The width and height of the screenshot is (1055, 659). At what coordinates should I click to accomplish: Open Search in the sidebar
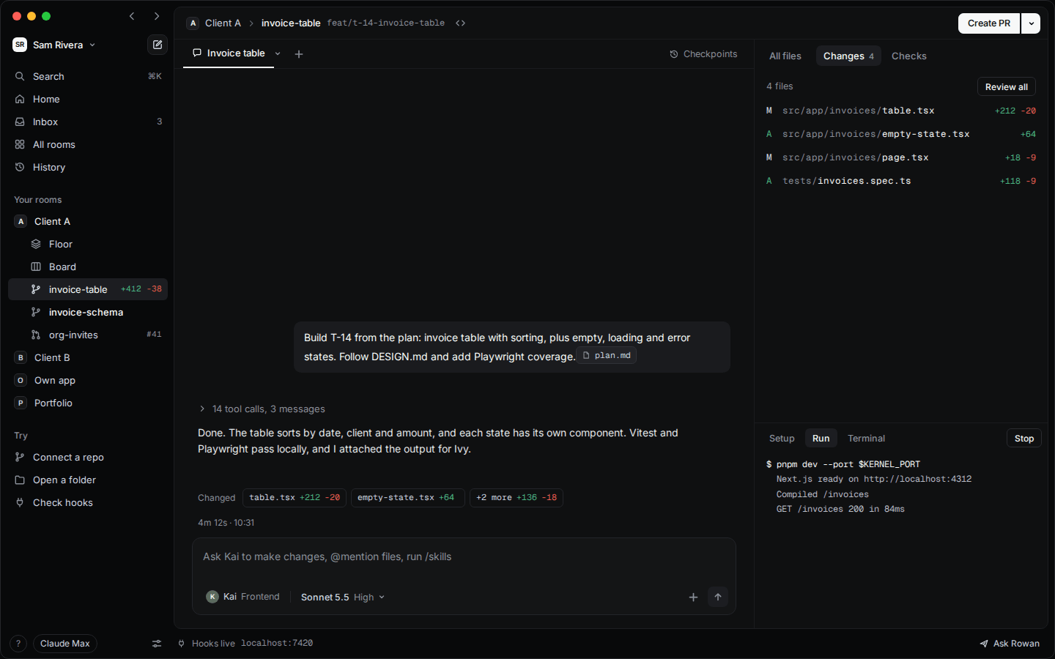[88, 76]
